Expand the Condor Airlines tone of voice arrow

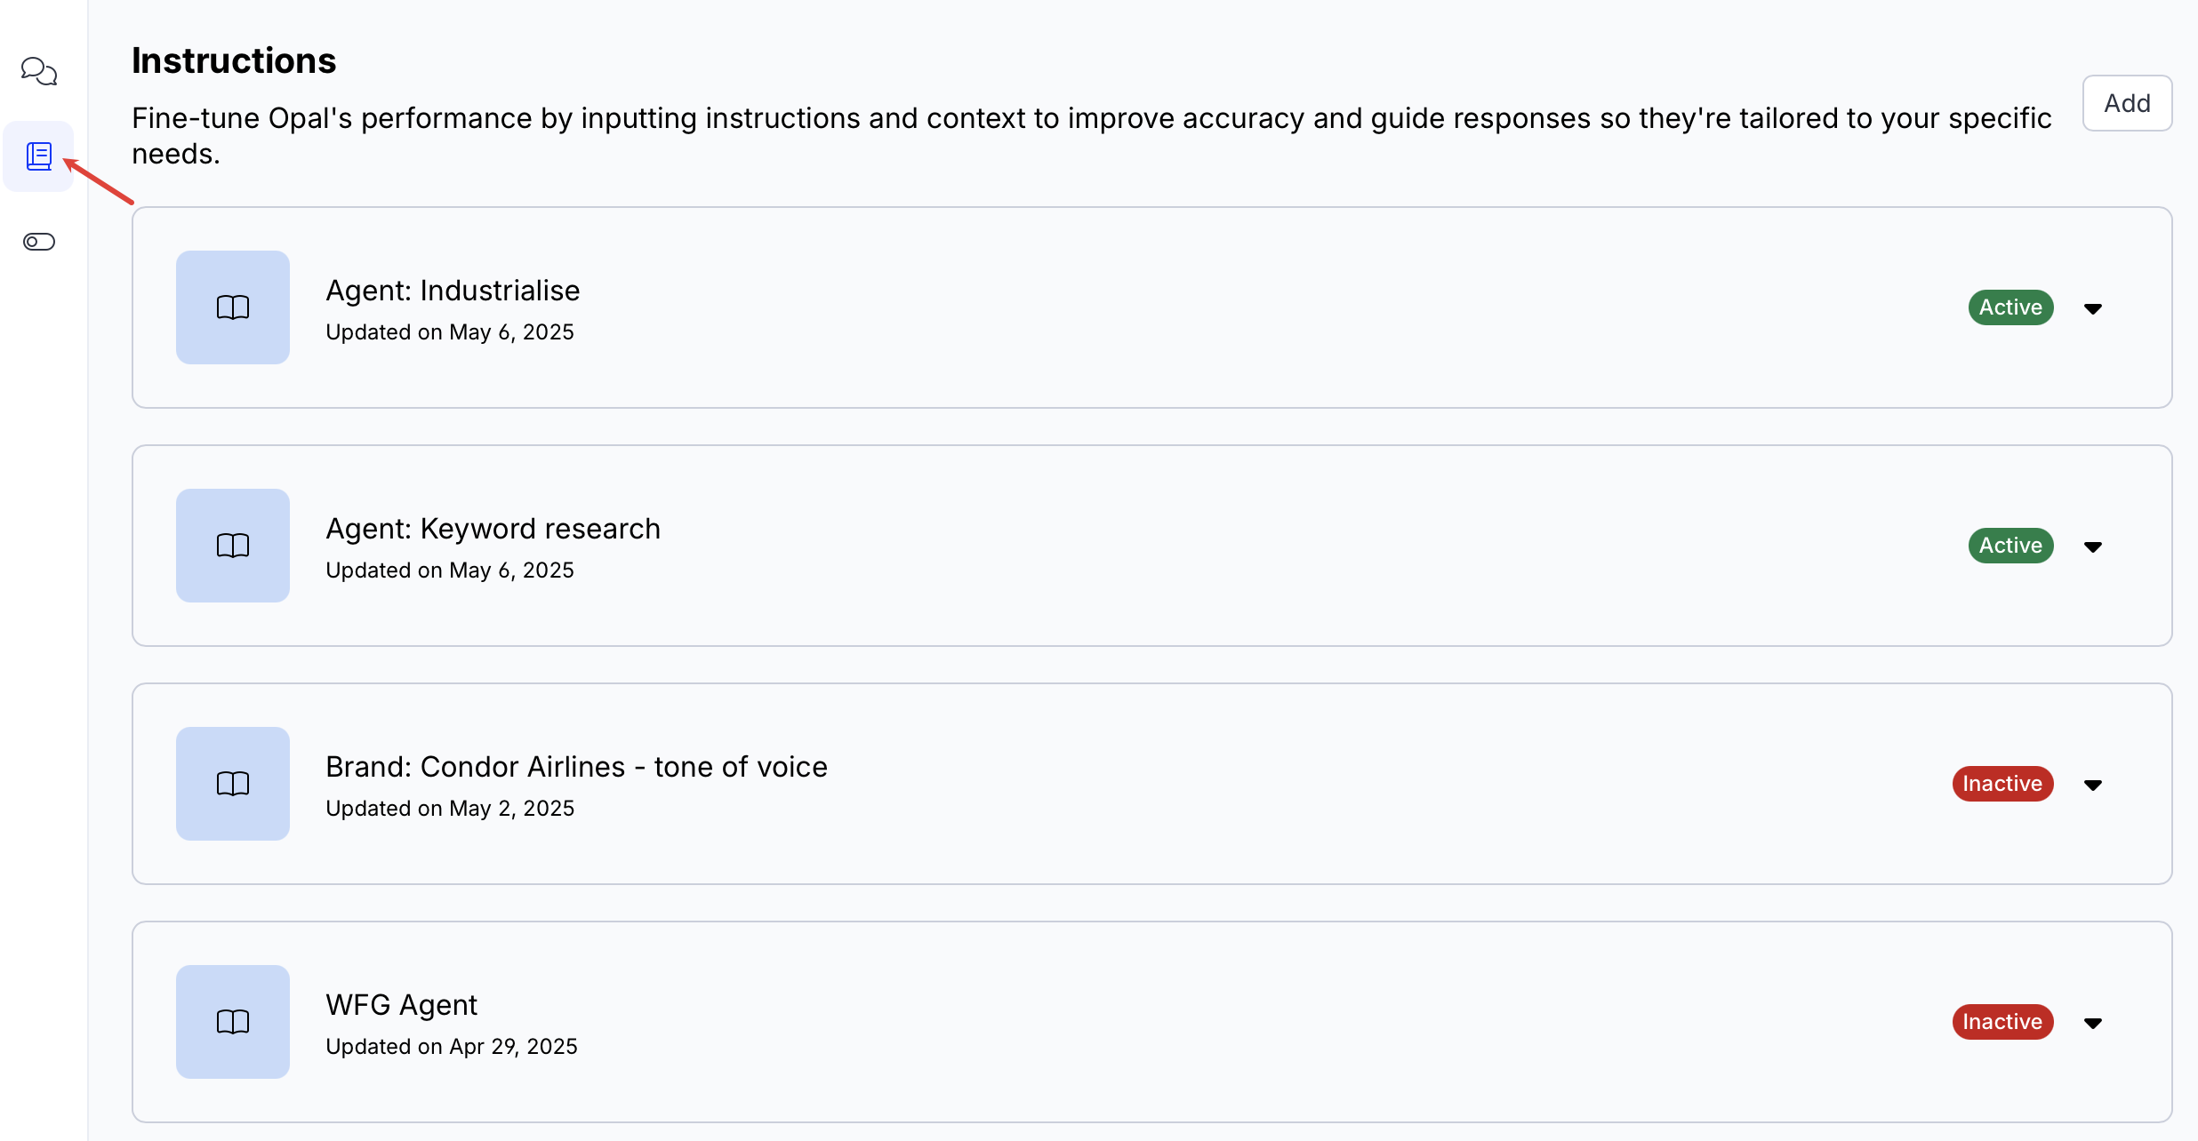point(2093,785)
